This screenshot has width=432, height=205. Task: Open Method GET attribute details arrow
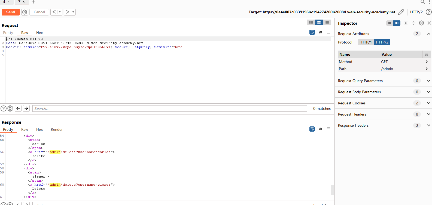pos(427,62)
